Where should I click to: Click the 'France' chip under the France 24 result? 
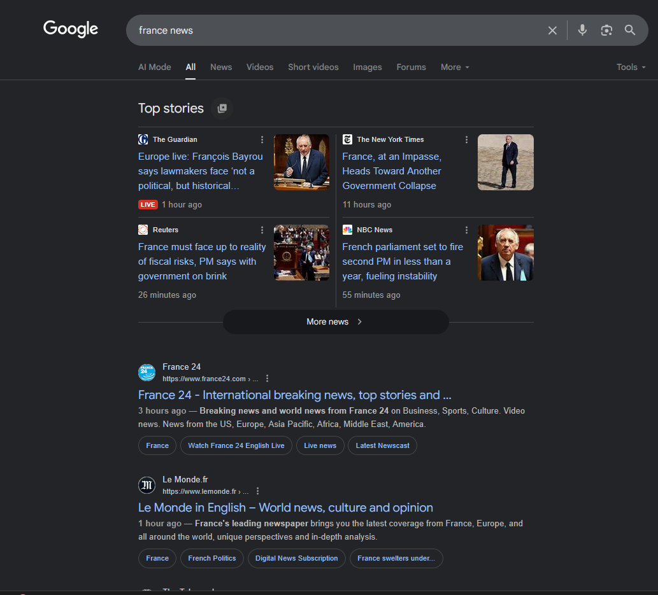click(157, 445)
